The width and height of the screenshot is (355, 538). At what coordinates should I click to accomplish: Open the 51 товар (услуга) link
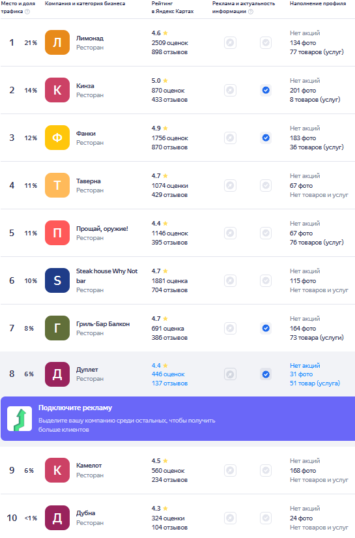click(315, 383)
